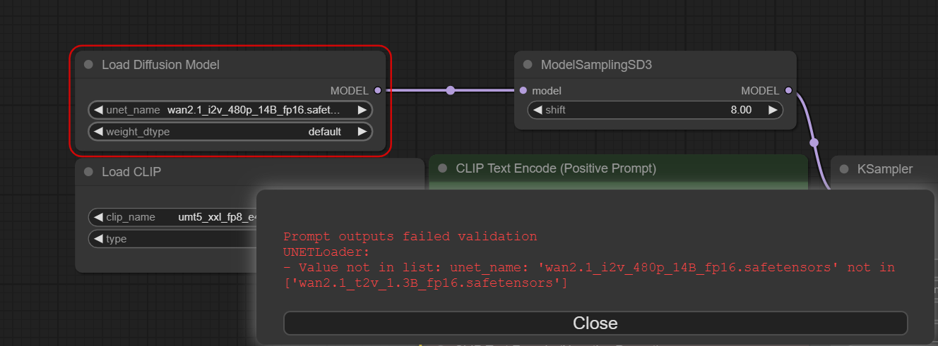Click the model input socket on ModelSamplingSD3
938x346 pixels.
pos(523,90)
